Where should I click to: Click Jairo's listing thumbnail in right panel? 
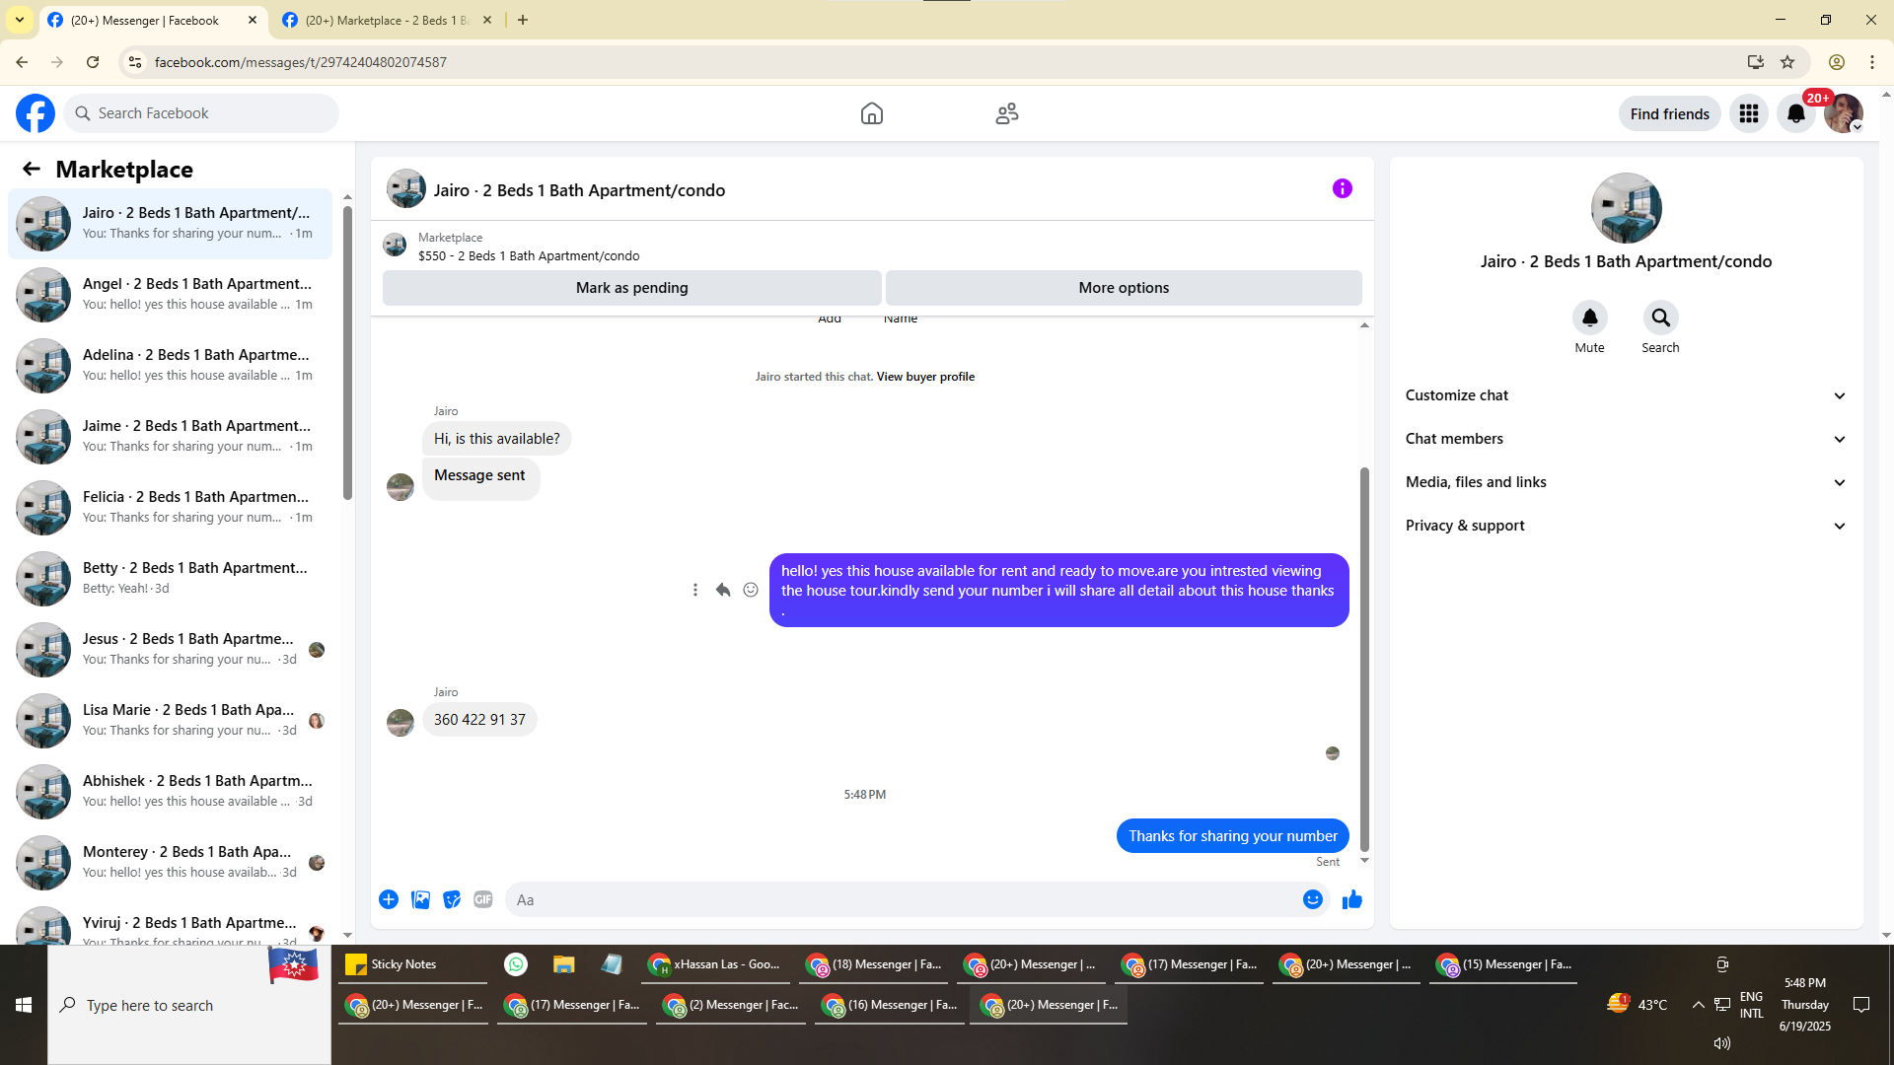coord(1627,208)
